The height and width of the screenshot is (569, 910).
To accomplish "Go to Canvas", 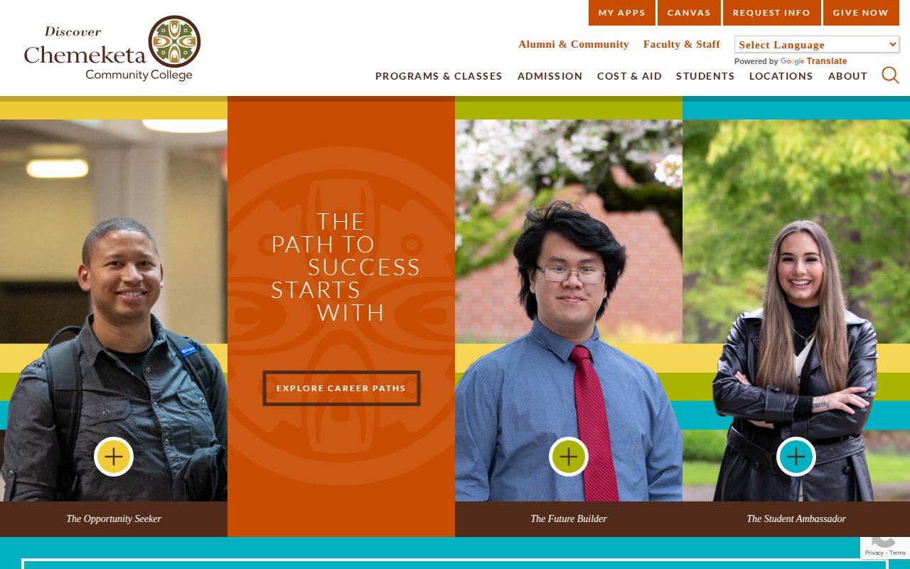I will 689,13.
